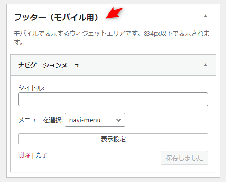Delete widget using the 削除 link
The width and height of the screenshot is (226, 182).
tap(24, 155)
